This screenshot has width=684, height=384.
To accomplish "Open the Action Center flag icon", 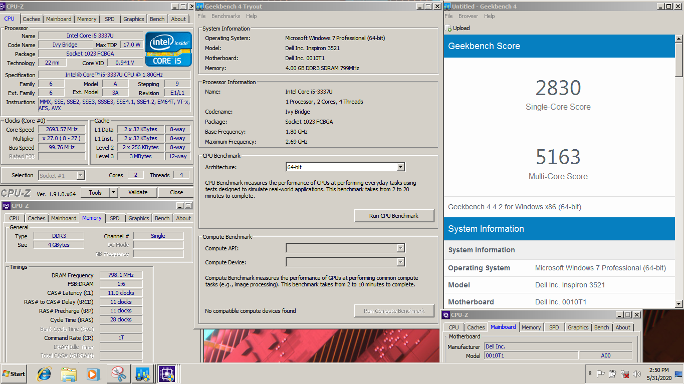I will click(600, 374).
